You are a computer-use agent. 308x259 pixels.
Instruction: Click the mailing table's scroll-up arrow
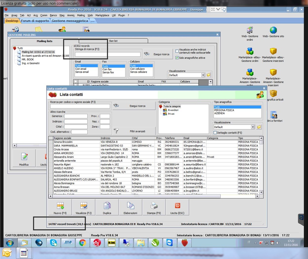coord(211,81)
